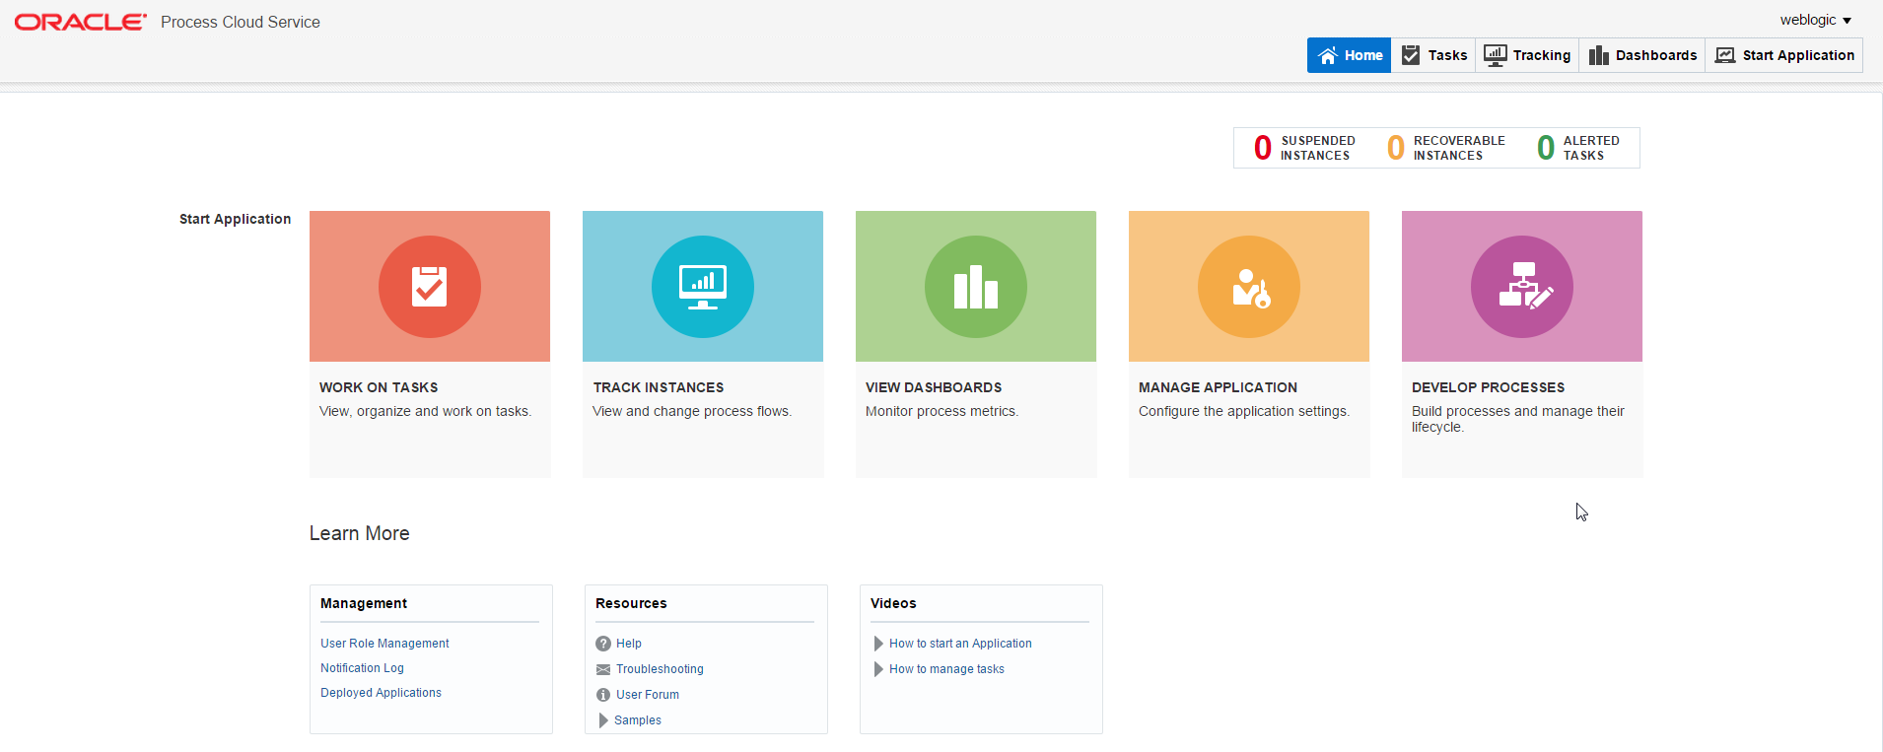Screen dimensions: 1883x752
Task: Click the Troubleshooting envelope icon
Action: [x=603, y=669]
